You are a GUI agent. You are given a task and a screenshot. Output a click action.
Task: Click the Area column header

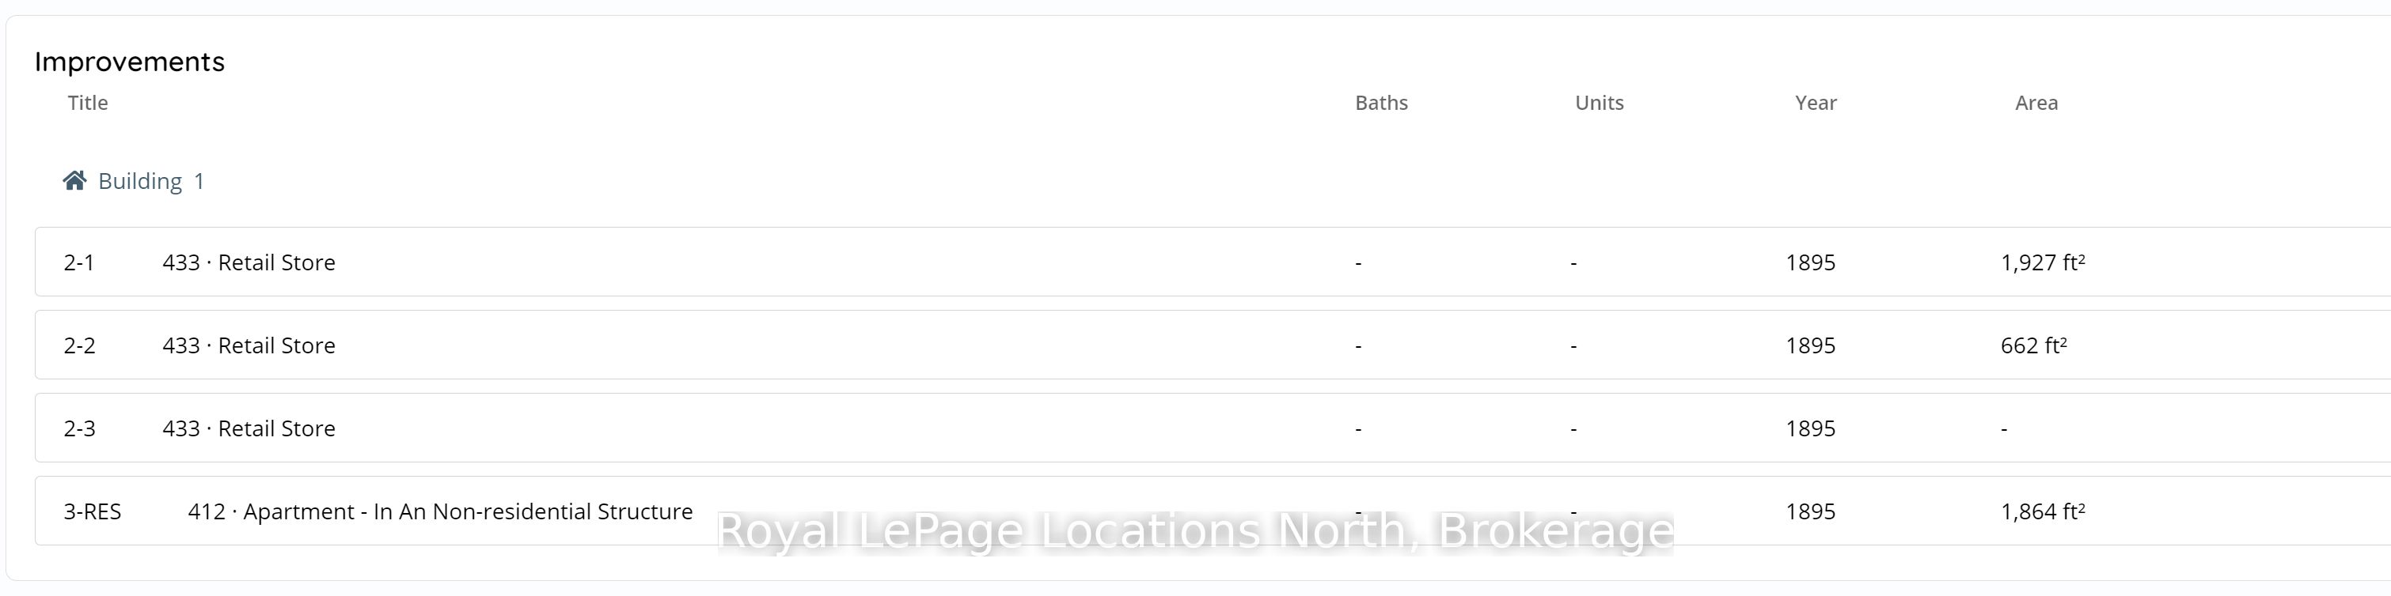tap(2036, 103)
